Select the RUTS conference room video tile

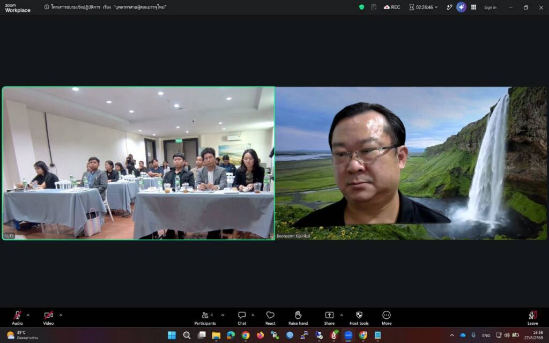point(138,163)
